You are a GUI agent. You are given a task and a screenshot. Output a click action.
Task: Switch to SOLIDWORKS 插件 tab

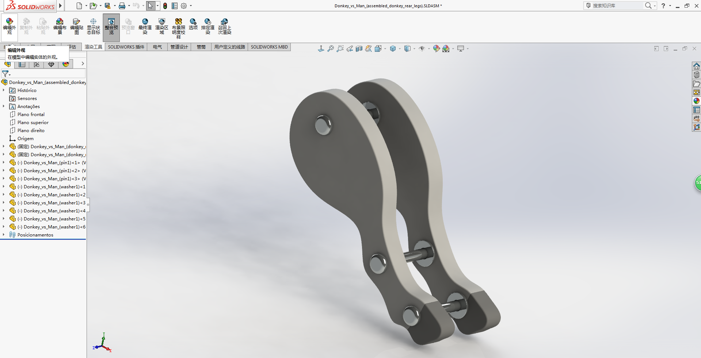(126, 47)
